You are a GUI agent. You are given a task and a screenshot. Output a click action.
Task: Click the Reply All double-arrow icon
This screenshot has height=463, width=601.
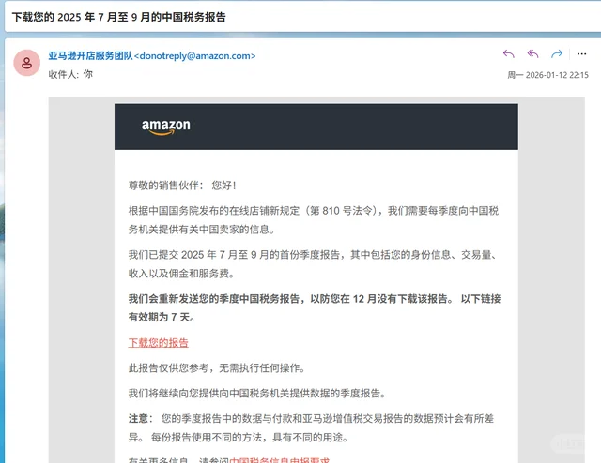(532, 54)
